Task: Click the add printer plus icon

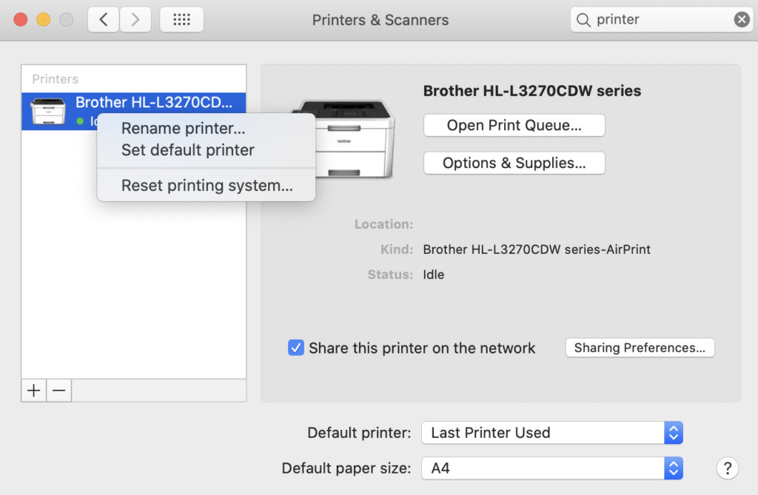Action: [33, 389]
